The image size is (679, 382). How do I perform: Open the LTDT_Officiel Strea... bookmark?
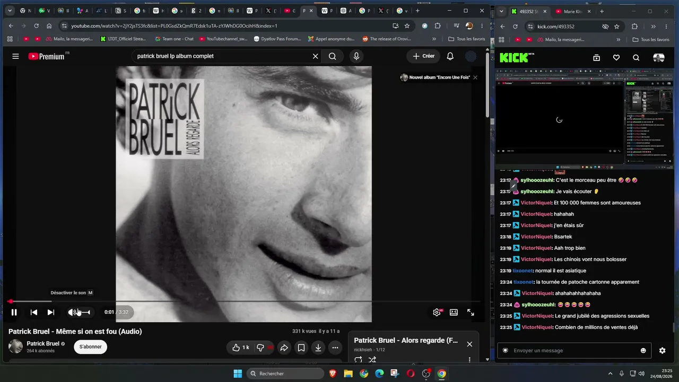click(124, 39)
